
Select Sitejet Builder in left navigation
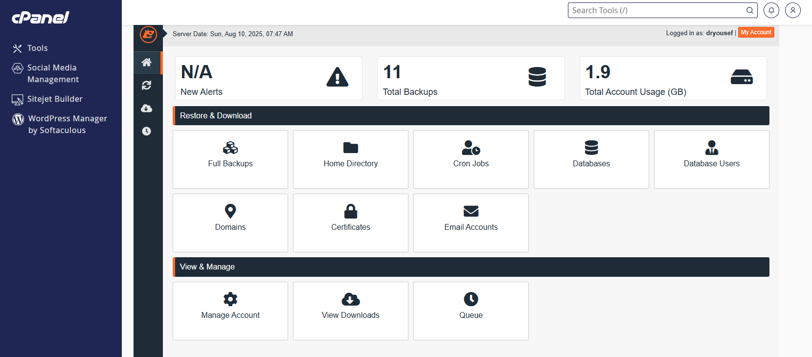pos(55,99)
